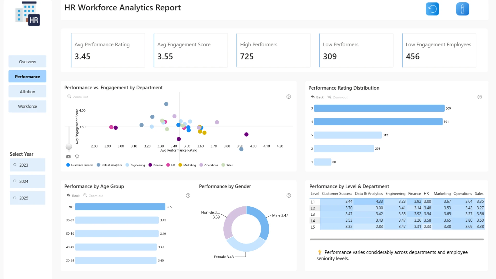Click the lasso selection icon below scatter chart
Screen dimensions: 496x279
point(77,157)
